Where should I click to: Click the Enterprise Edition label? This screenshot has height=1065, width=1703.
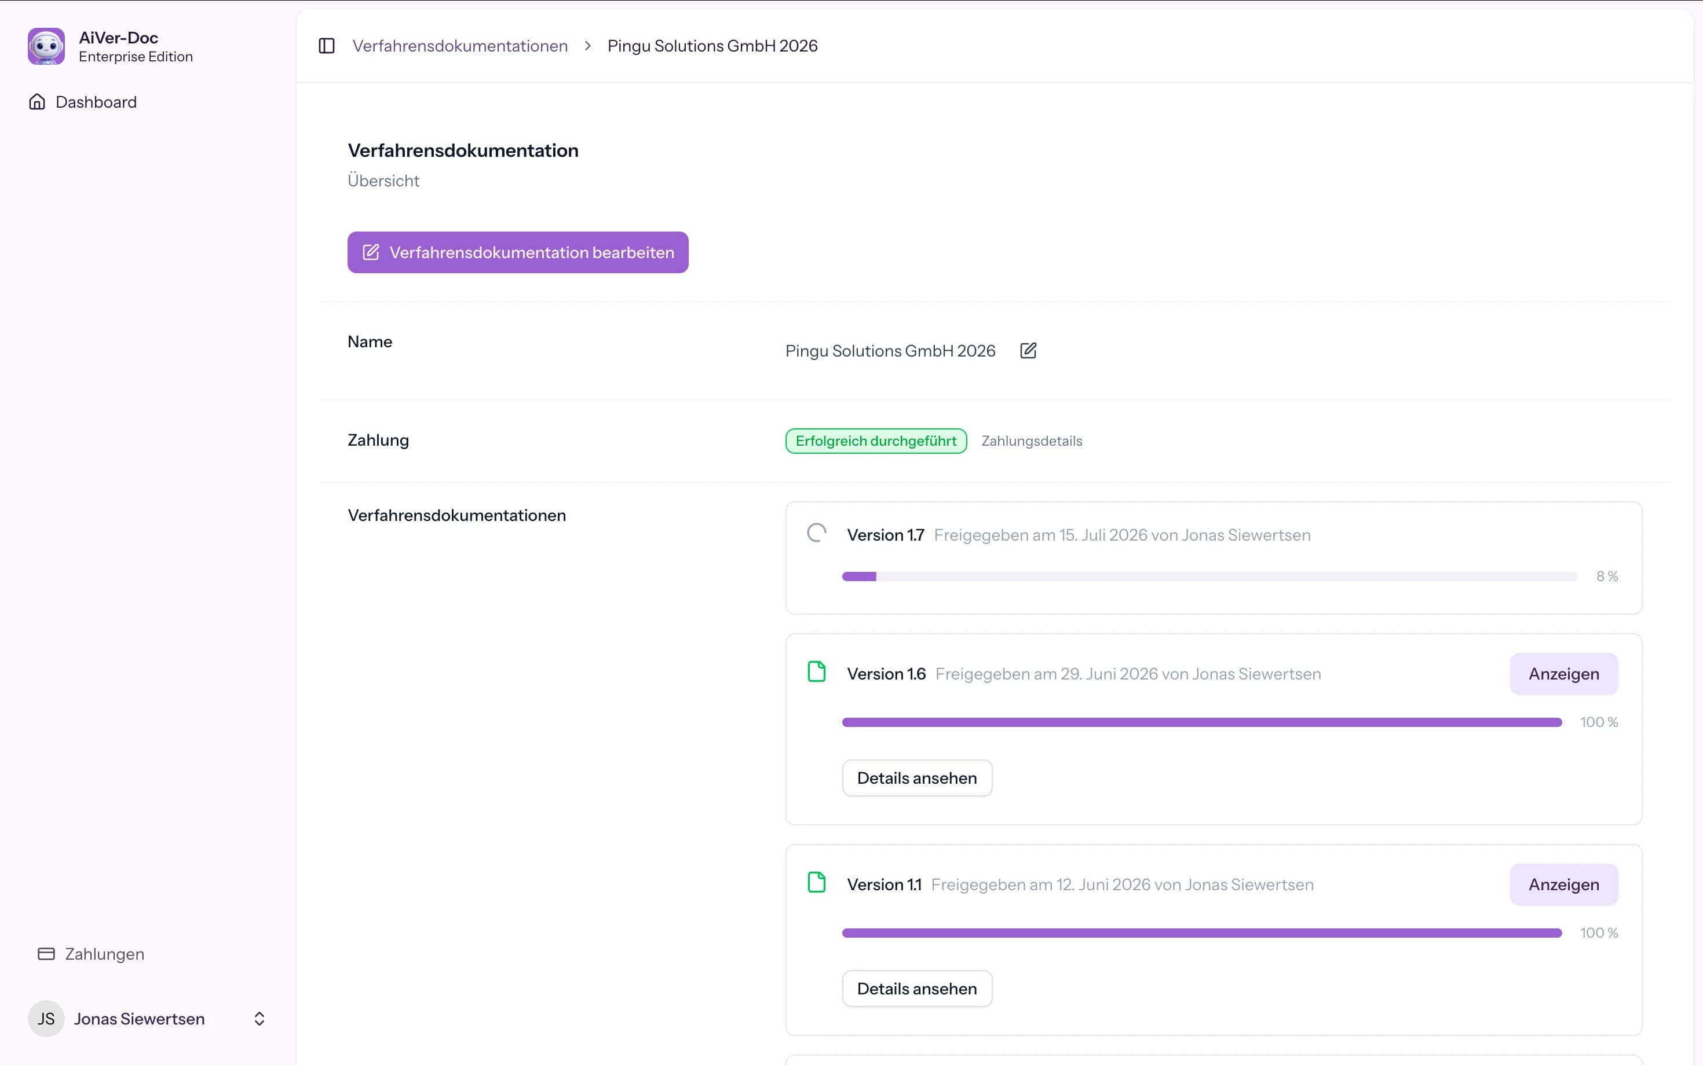click(x=136, y=56)
